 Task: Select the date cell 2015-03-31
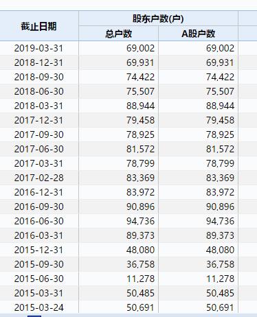pos(38,293)
